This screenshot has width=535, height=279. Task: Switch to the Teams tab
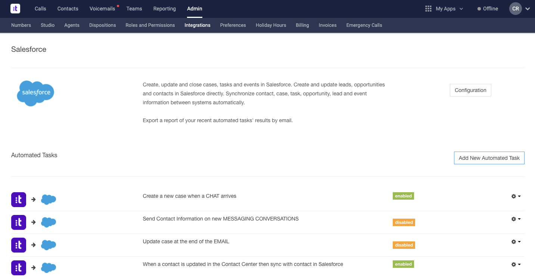134,9
